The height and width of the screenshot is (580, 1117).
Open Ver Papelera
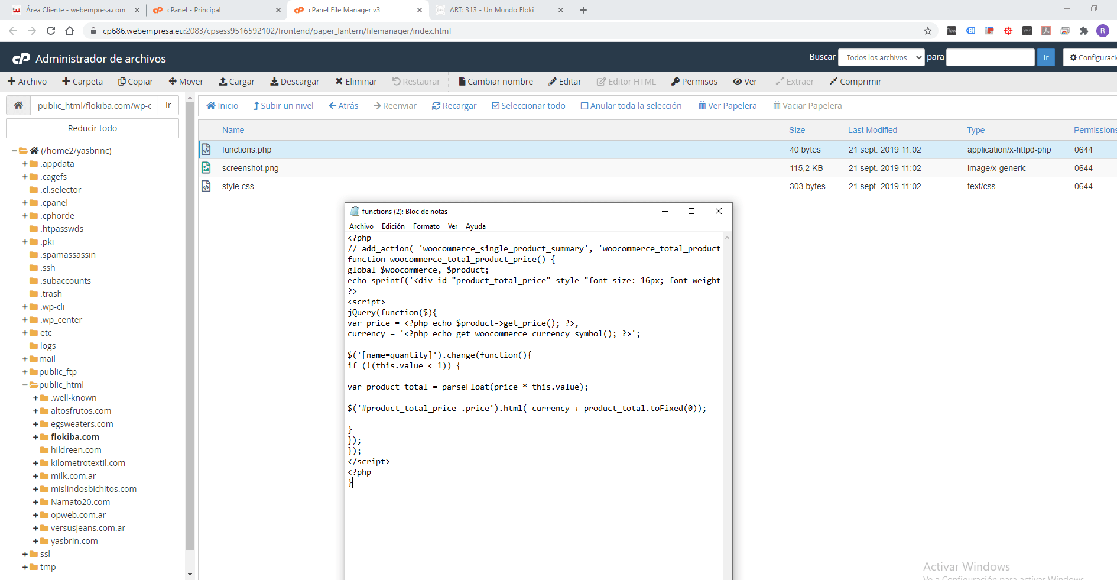point(728,106)
